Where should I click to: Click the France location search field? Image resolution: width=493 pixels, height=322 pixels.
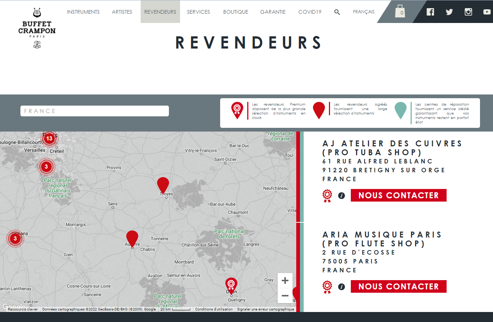pyautogui.click(x=95, y=111)
